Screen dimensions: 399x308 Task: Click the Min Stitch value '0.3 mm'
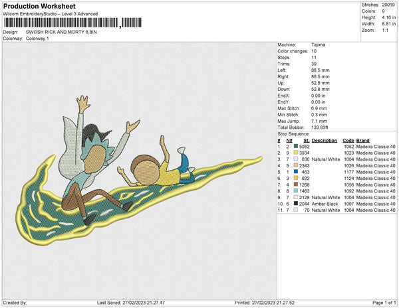coord(319,115)
